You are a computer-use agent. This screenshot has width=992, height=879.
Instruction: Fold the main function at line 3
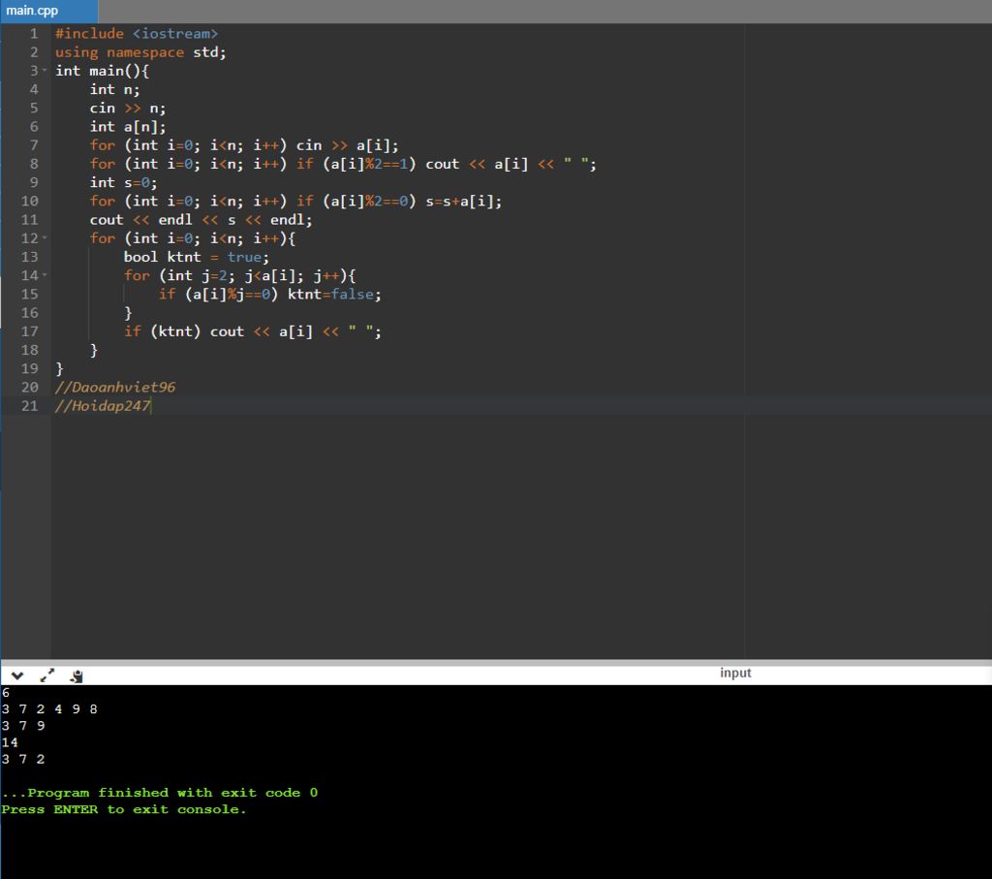pos(45,70)
